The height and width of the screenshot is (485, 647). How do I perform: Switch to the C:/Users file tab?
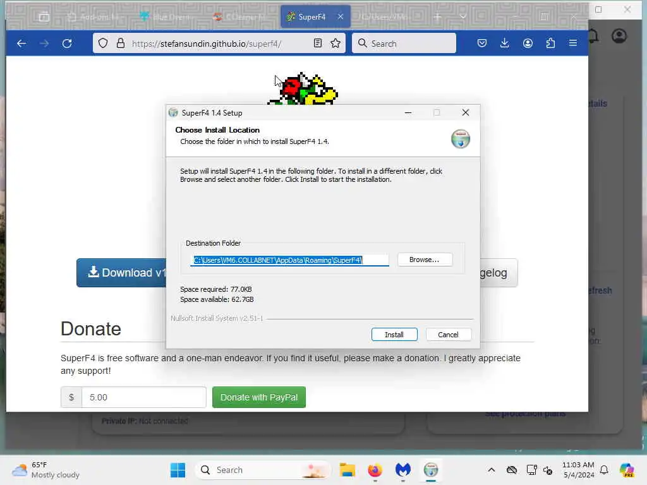tap(384, 17)
